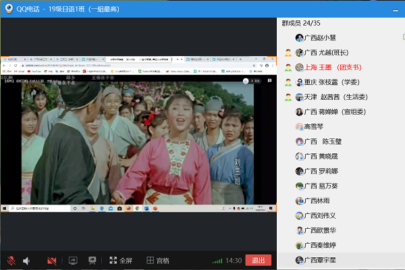Switch to grid view with 宫格 button
The width and height of the screenshot is (405, 270).
[158, 261]
